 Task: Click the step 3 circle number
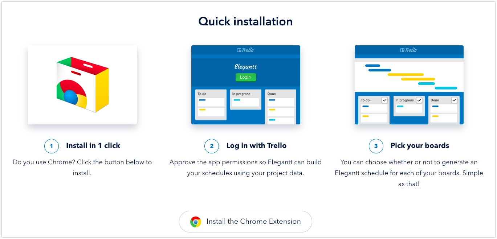[x=376, y=146]
